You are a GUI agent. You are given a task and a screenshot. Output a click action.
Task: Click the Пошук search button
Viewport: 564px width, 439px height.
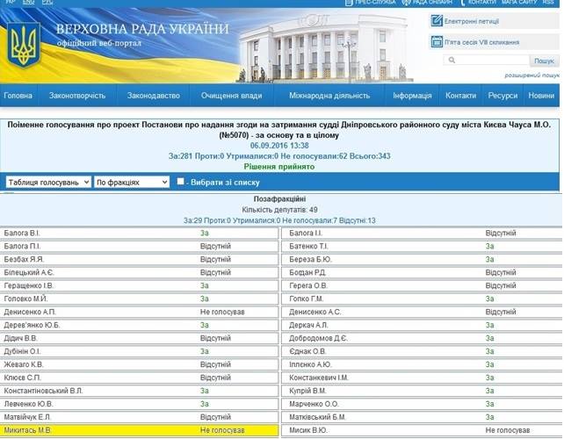pyautogui.click(x=544, y=61)
